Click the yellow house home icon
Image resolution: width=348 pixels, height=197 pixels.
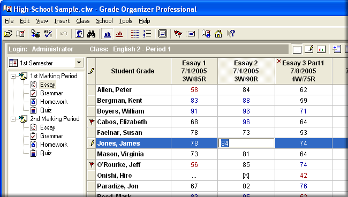218,34
